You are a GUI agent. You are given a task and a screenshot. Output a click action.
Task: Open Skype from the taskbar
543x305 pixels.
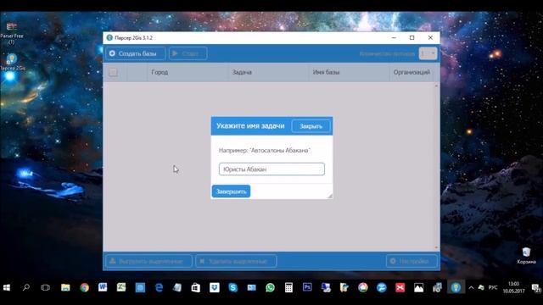point(233,288)
